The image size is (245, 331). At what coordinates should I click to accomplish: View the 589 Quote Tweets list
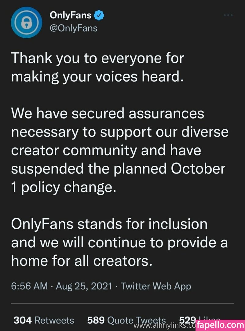[x=126, y=320]
